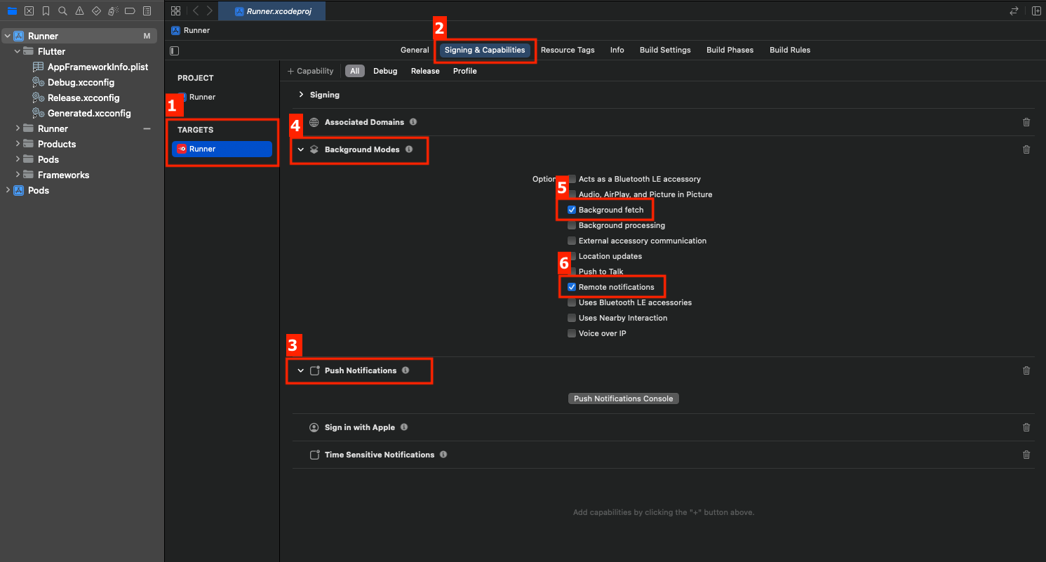
Task: Open the Bookmark navigator icon
Action: coord(46,11)
